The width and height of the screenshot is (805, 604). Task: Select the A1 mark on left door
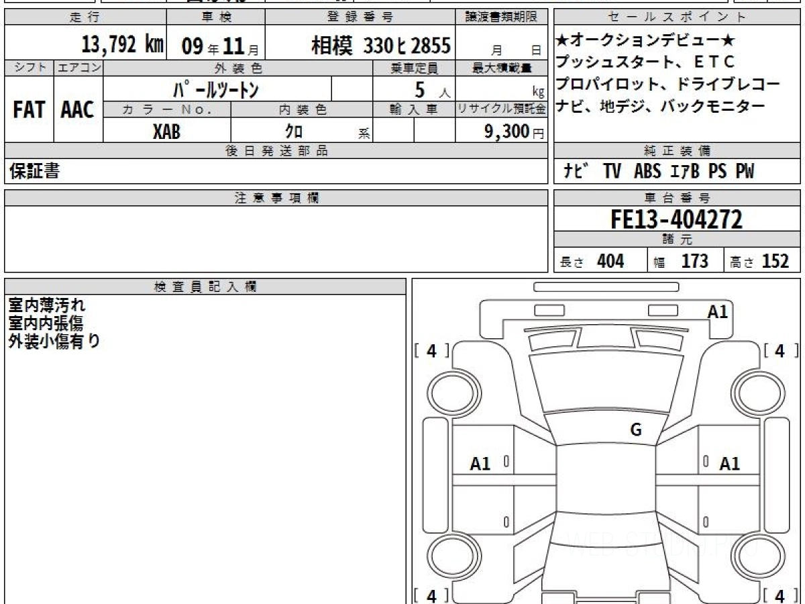tap(480, 463)
